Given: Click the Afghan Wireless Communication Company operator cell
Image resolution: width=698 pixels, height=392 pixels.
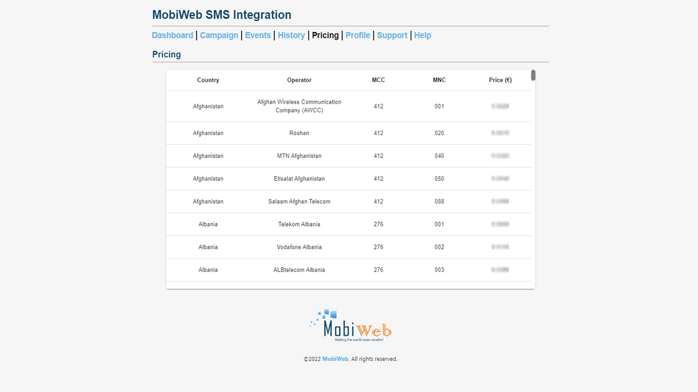Looking at the screenshot, I should [x=299, y=106].
